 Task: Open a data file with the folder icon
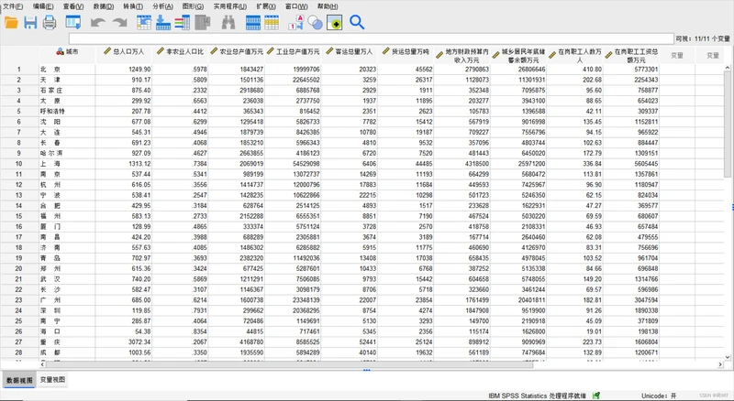[x=11, y=23]
